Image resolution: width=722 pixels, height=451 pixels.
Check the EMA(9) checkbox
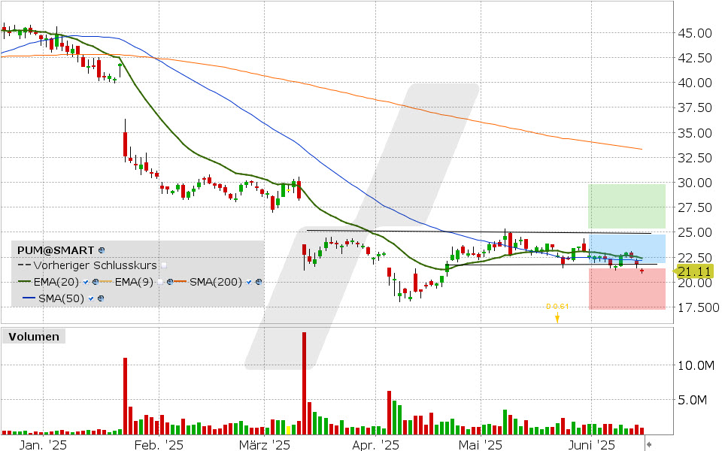tap(159, 282)
